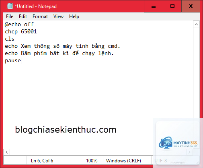This screenshot has height=168, width=203.
Task: Open the View menu
Action: click(x=58, y=16)
